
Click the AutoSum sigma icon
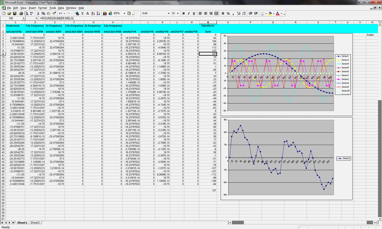coord(83,13)
